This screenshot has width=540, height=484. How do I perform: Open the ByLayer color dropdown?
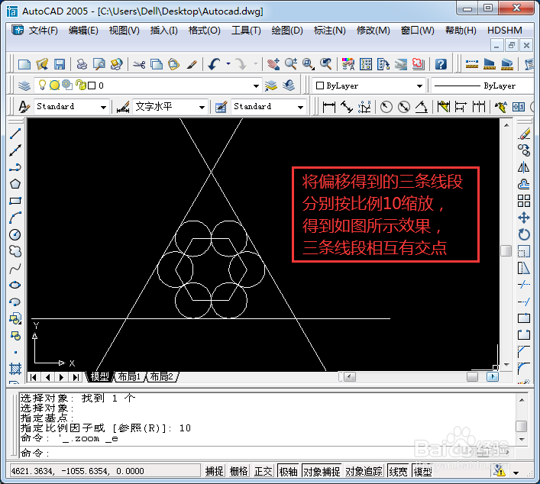pyautogui.click(x=419, y=86)
